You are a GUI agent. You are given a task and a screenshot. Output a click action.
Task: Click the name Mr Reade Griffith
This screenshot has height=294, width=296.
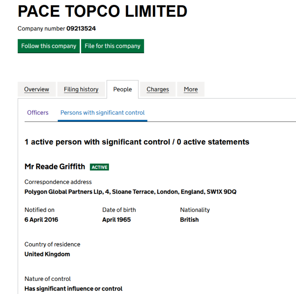(55, 167)
